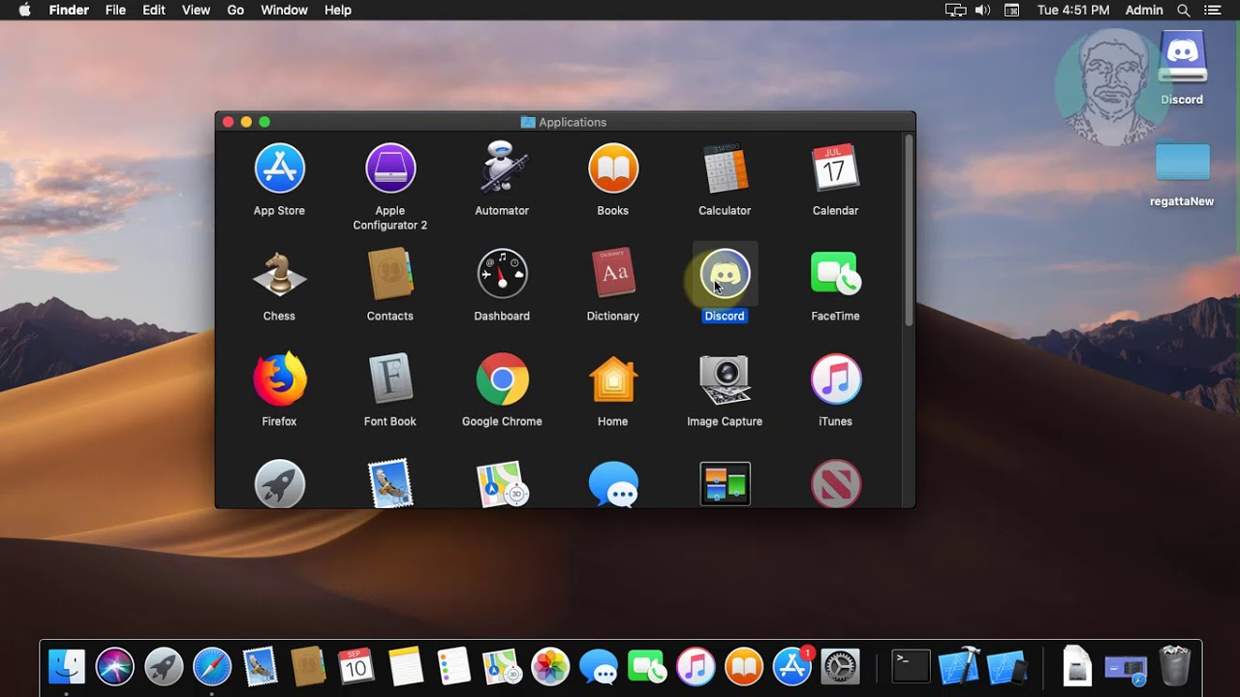Open the Admin user menu
The height and width of the screenshot is (697, 1240).
click(x=1144, y=10)
